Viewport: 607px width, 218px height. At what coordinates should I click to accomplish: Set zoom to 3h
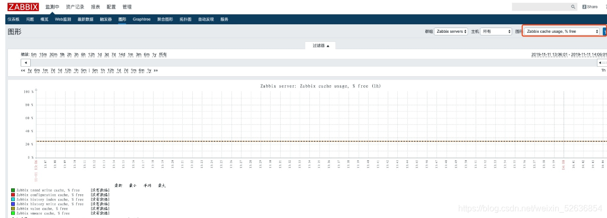click(x=76, y=54)
